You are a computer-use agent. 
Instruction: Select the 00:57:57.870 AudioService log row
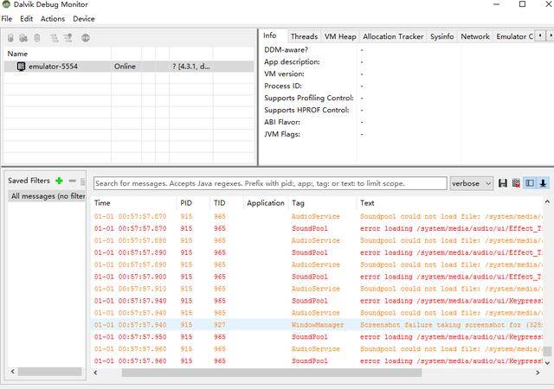point(318,216)
